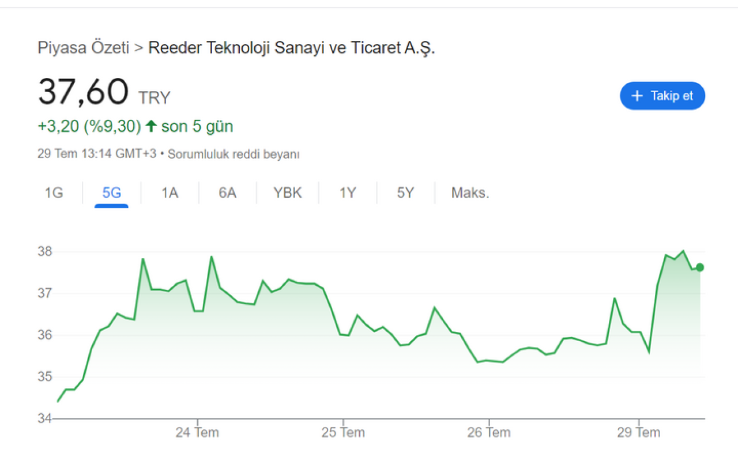738x461 pixels.
Task: Select the 5G time range tab
Action: point(112,193)
